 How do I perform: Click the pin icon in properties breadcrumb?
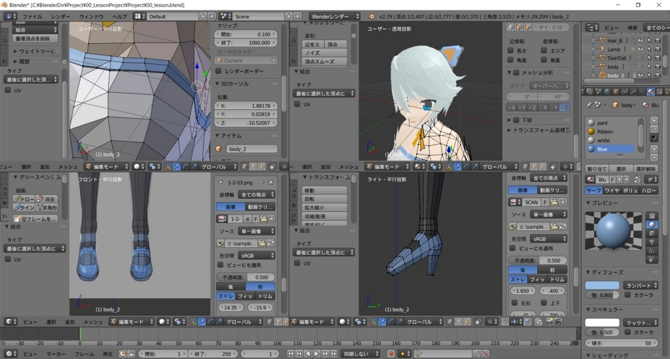pos(590,105)
